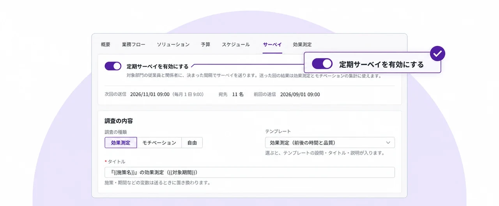This screenshot has height=206, width=499.
Task: Click the 宛先 label
Action: tap(223, 94)
